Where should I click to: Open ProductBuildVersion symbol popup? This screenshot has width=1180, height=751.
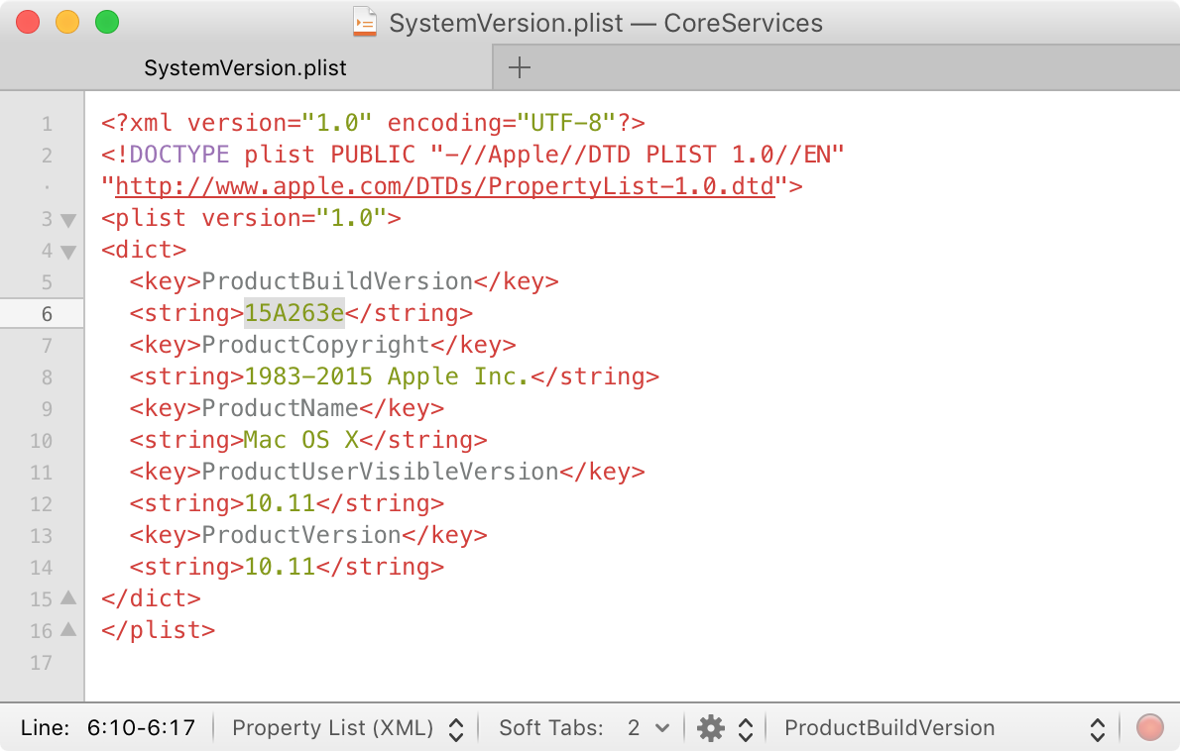click(x=944, y=727)
